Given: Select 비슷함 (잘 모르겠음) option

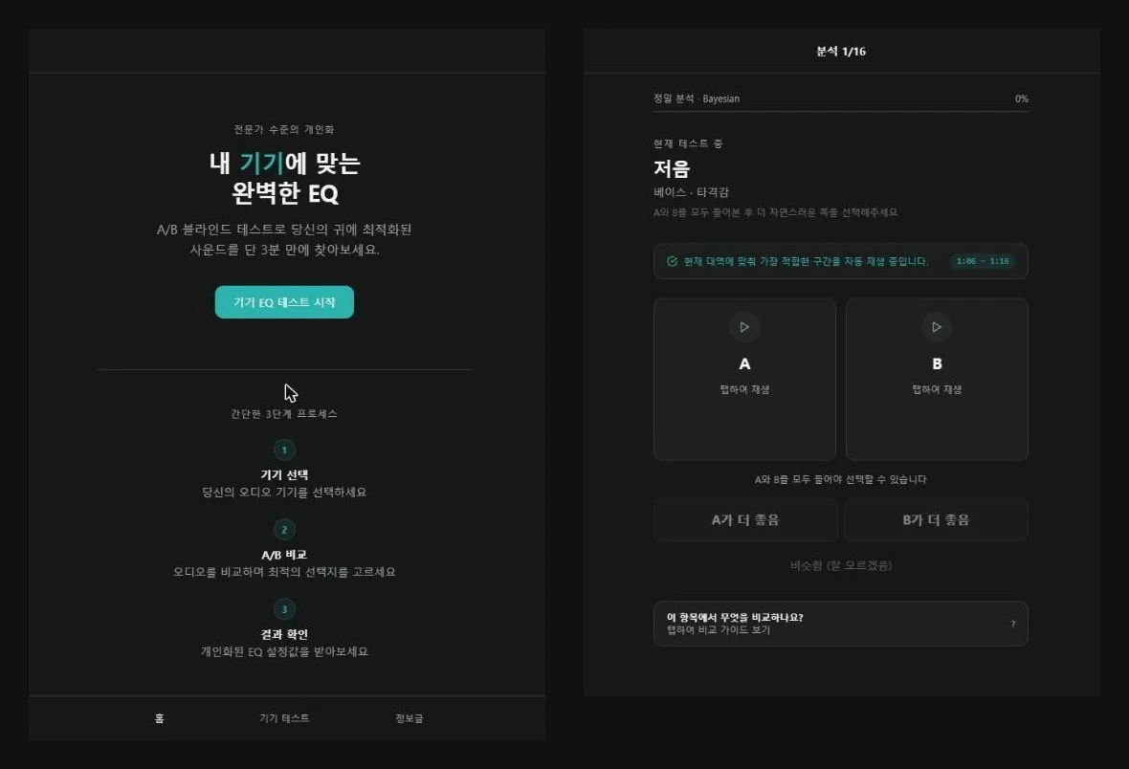Looking at the screenshot, I should point(841,565).
